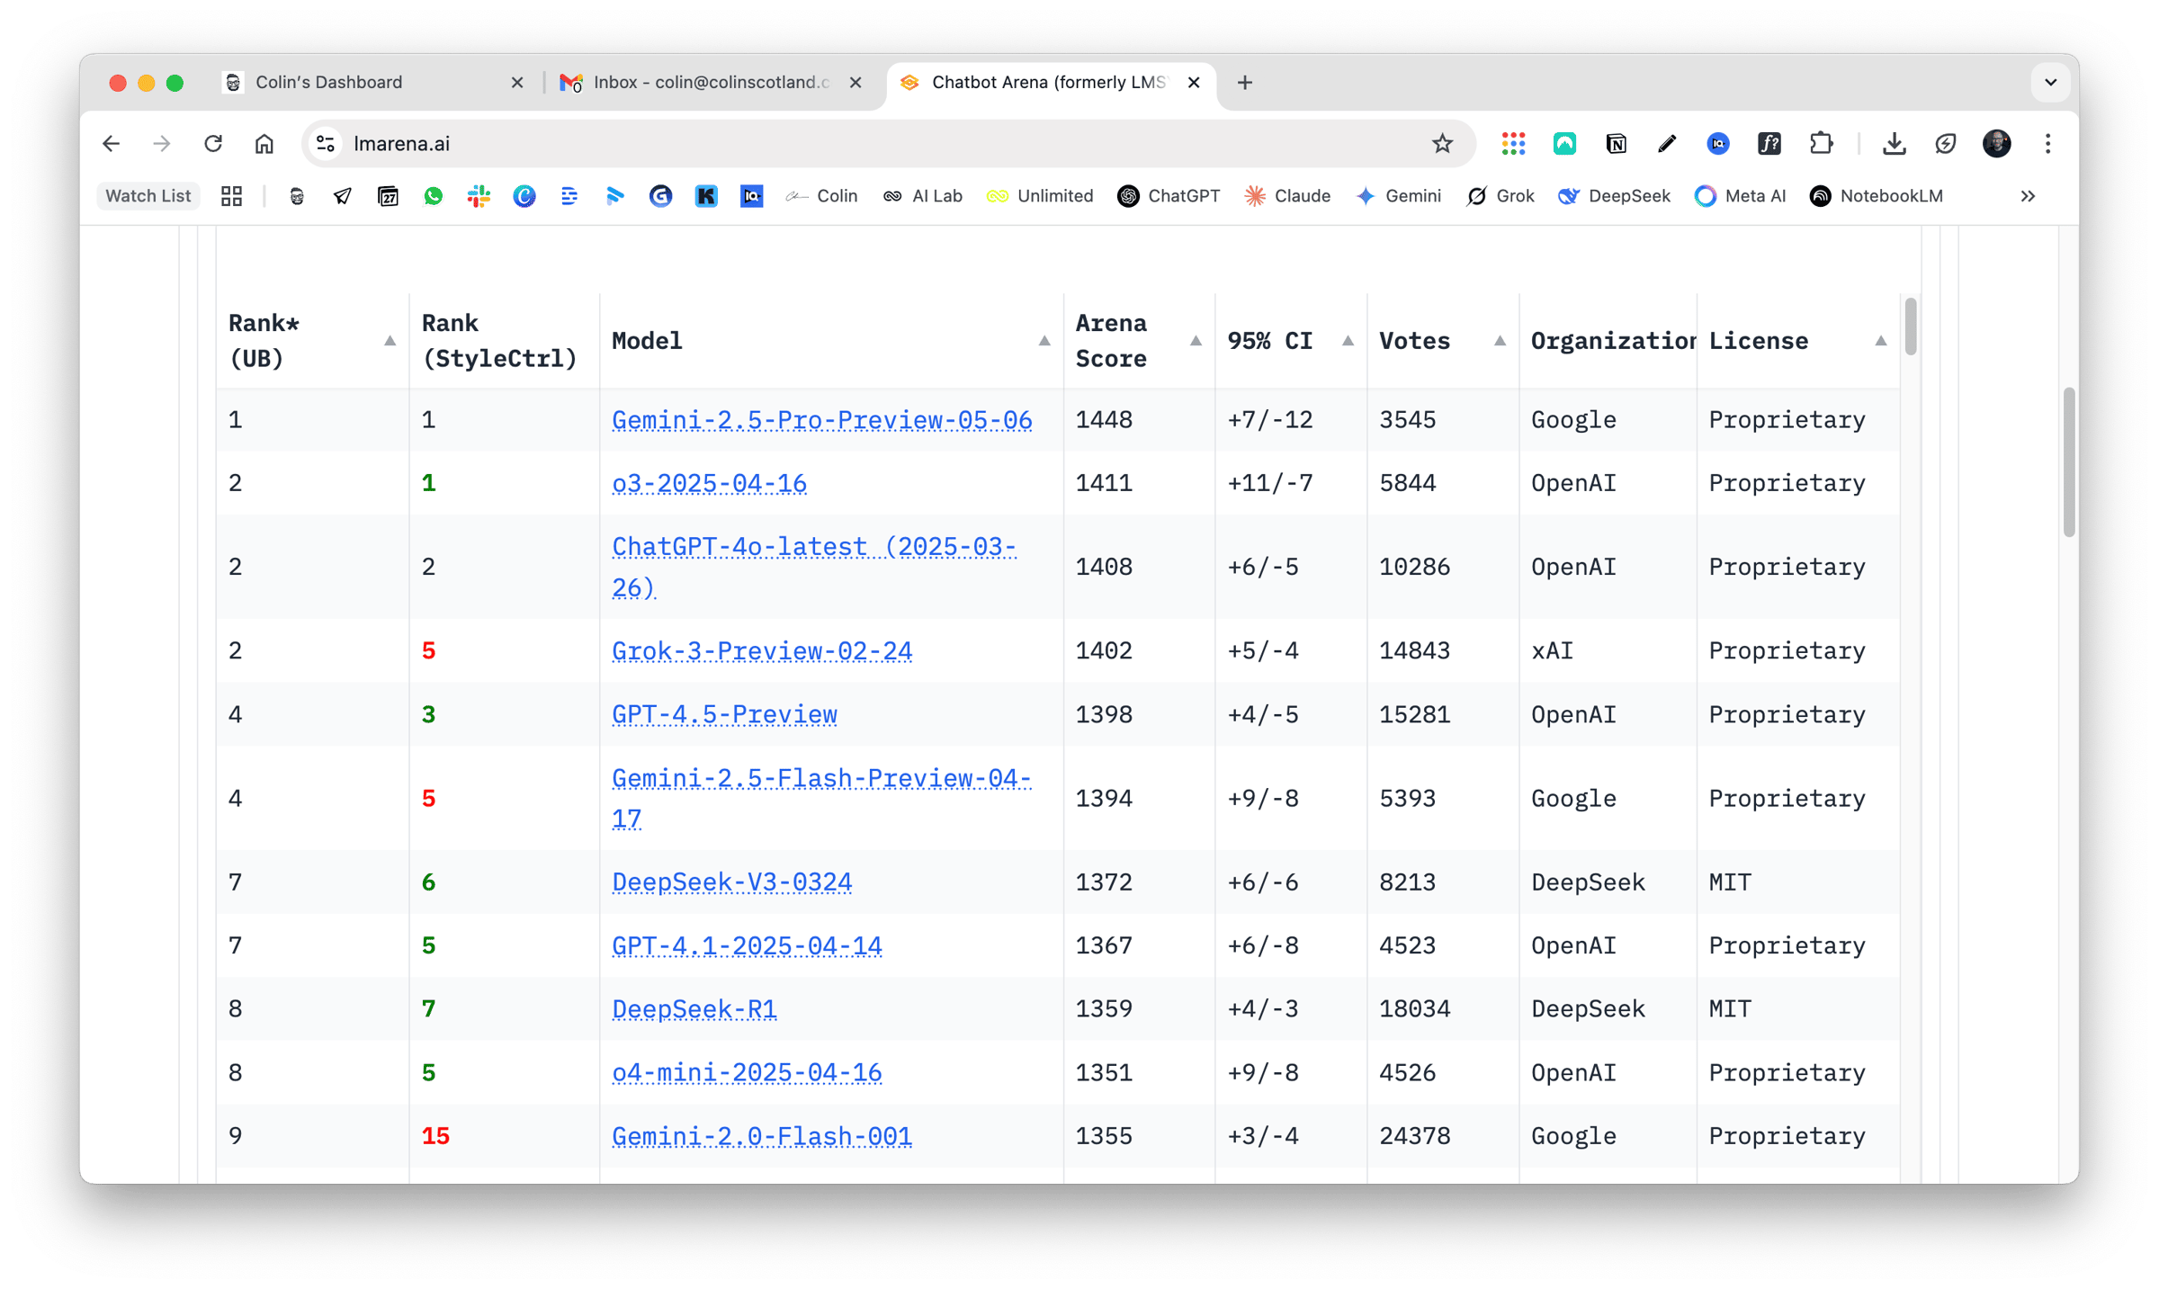Open DeepSeek-R1 model link

pyautogui.click(x=694, y=1009)
